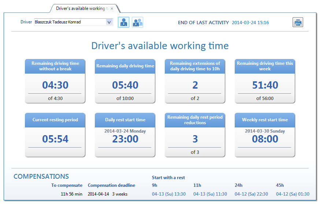Click the 2014-03-30 Sunday date text
The height and width of the screenshot is (204, 320).
coord(265,131)
